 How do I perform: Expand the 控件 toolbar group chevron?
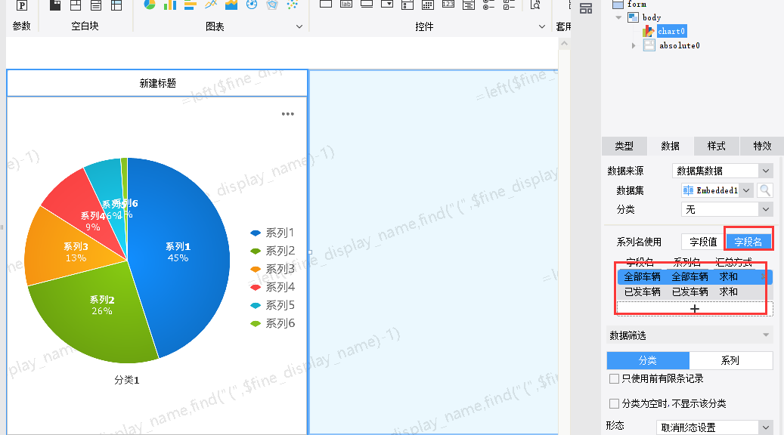pyautogui.click(x=541, y=26)
